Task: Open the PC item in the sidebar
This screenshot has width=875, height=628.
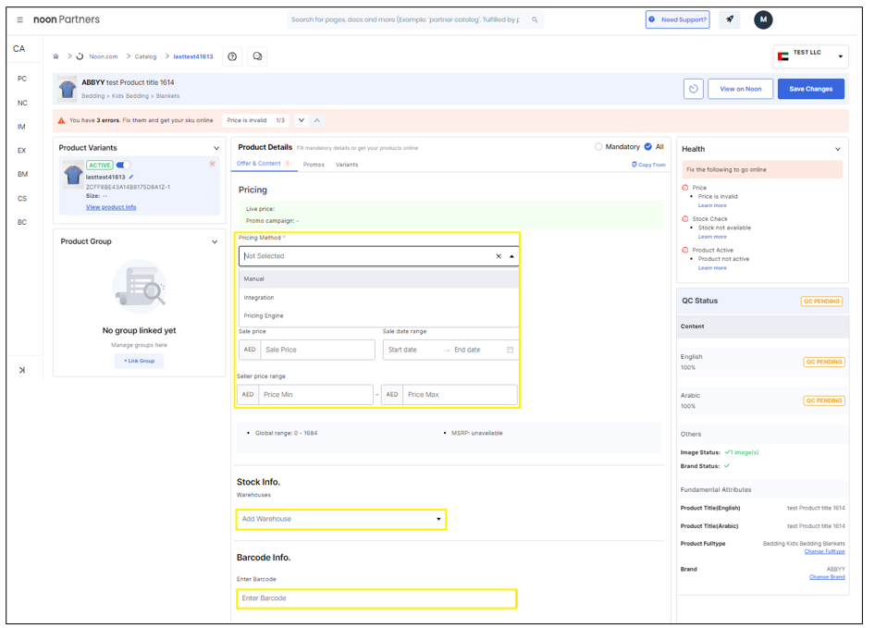Action: 22,79
